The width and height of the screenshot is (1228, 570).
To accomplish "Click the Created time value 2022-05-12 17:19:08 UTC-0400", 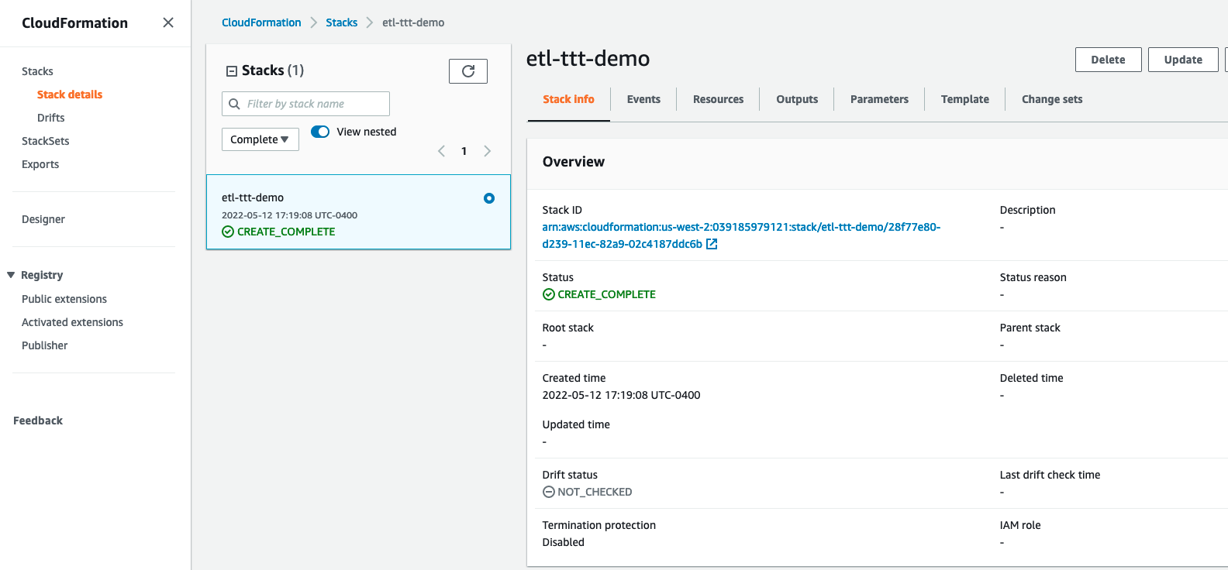I will (x=621, y=395).
